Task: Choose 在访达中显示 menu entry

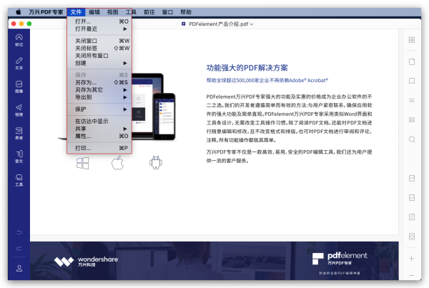Action: [99, 121]
